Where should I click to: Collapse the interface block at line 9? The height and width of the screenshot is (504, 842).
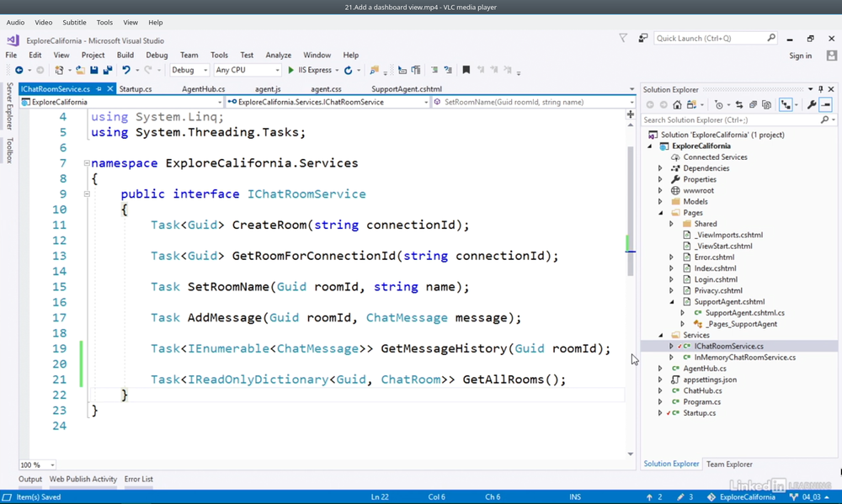tap(87, 194)
